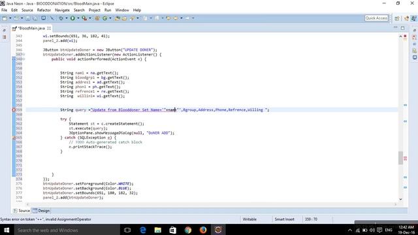Click the Back navigation arrow icon
Screen dimensions: 418x235
(x=176, y=18)
